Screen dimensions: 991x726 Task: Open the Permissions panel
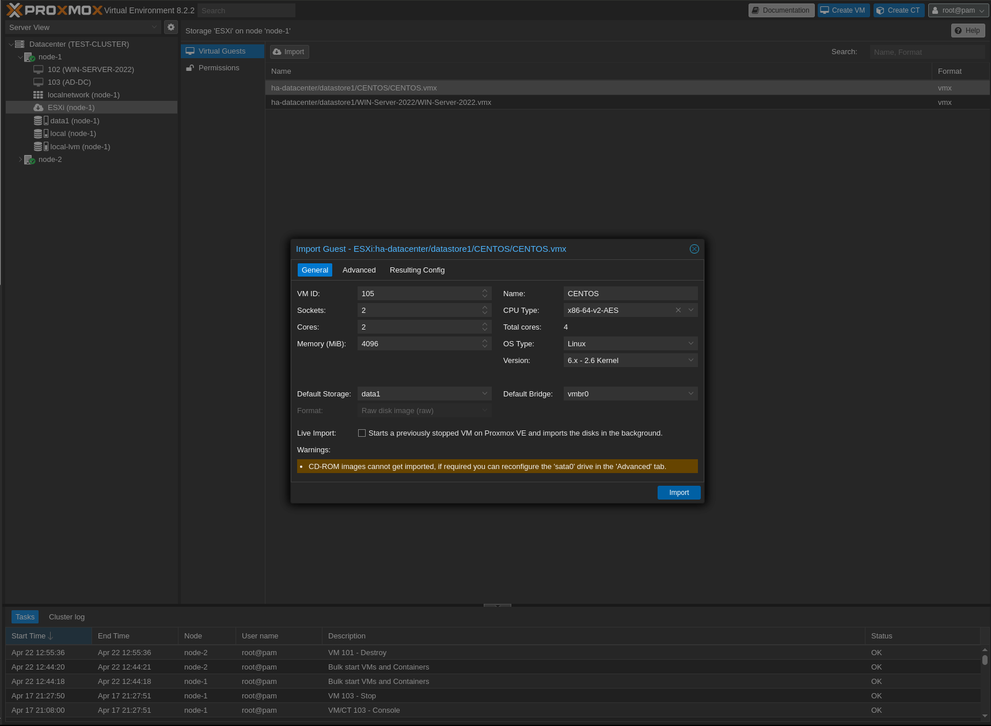219,67
